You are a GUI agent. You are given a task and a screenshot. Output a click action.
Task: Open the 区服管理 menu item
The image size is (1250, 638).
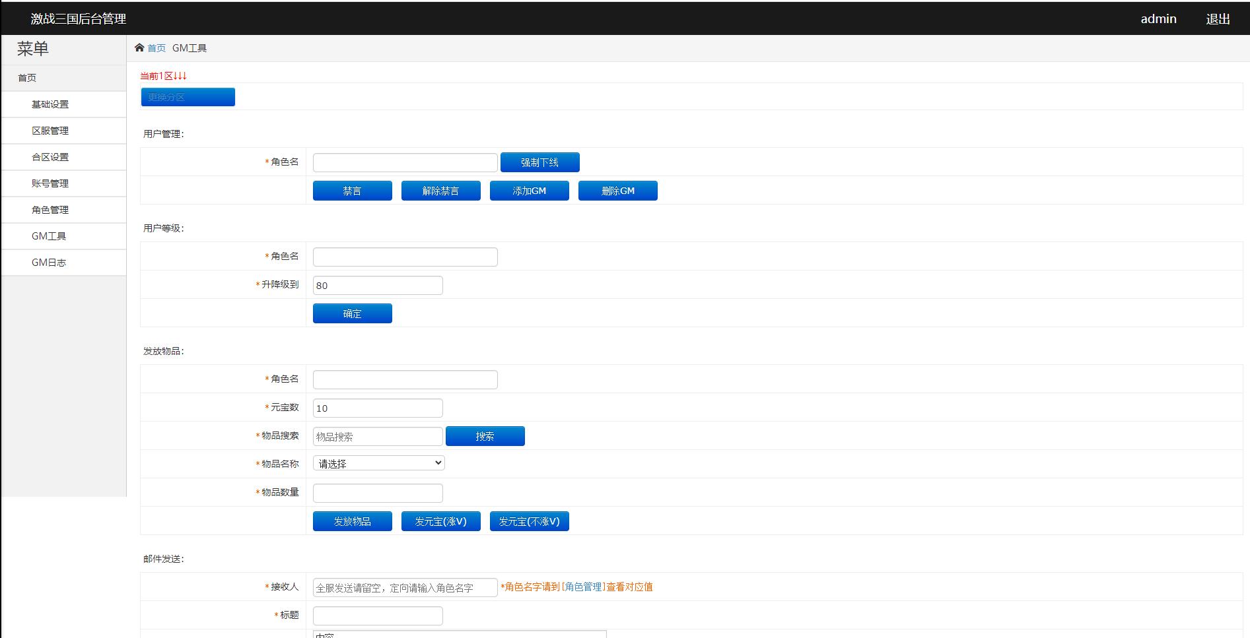point(50,130)
